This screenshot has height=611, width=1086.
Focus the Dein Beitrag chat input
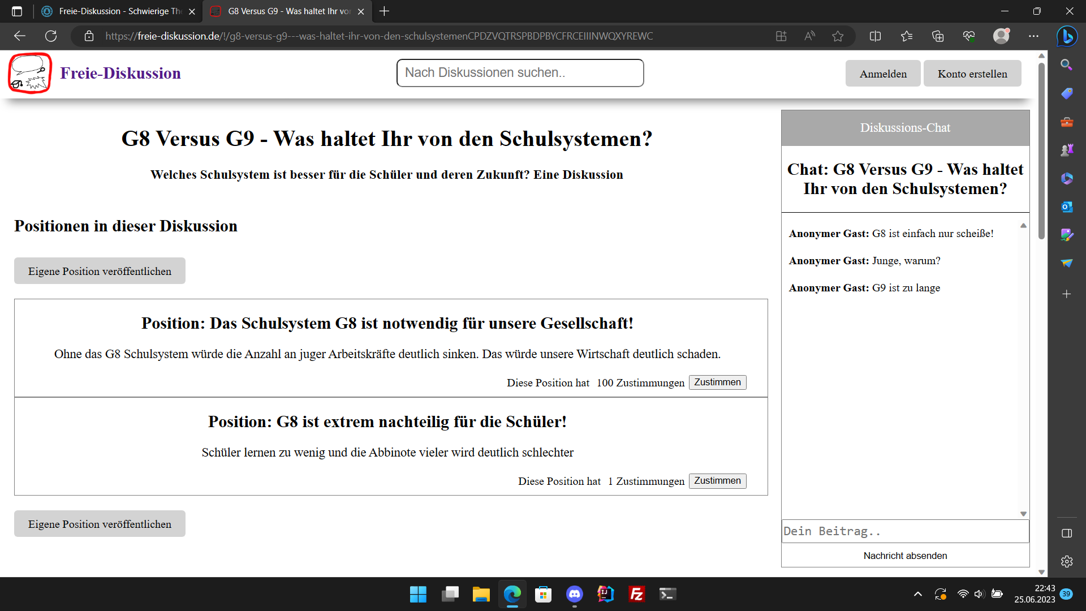point(905,531)
